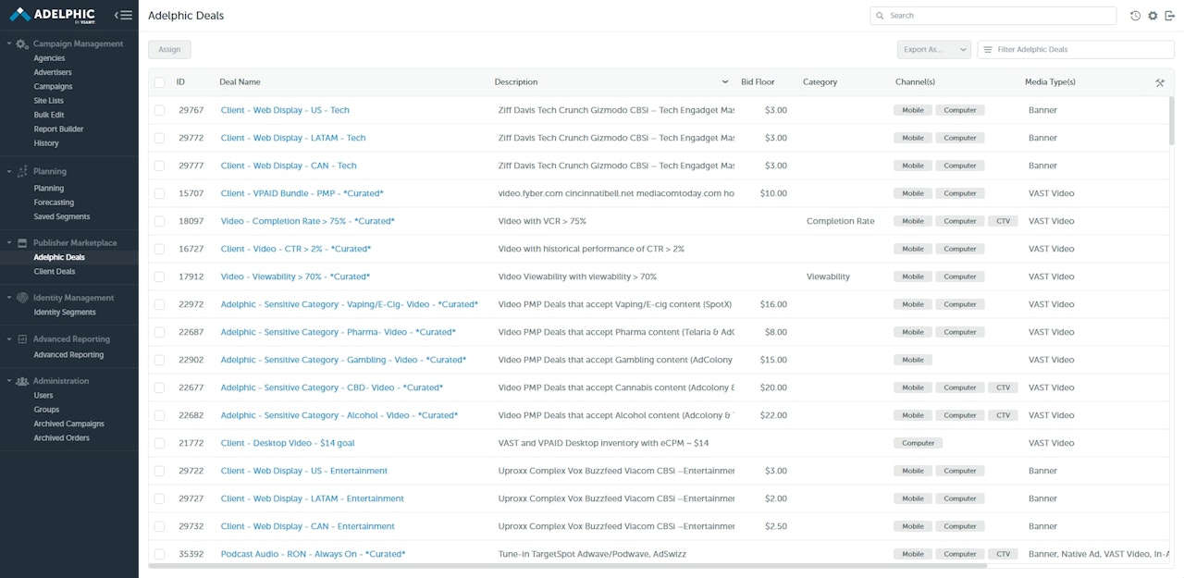Open the settings gear icon
The height and width of the screenshot is (578, 1184).
coord(1153,16)
